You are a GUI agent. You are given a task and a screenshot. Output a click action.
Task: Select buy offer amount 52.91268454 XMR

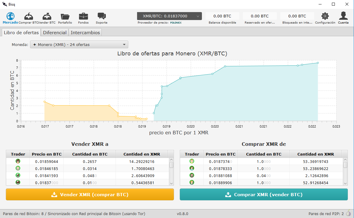pyautogui.click(x=316, y=183)
